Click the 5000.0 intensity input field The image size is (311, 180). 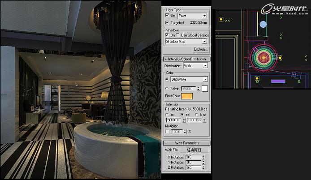(174, 120)
